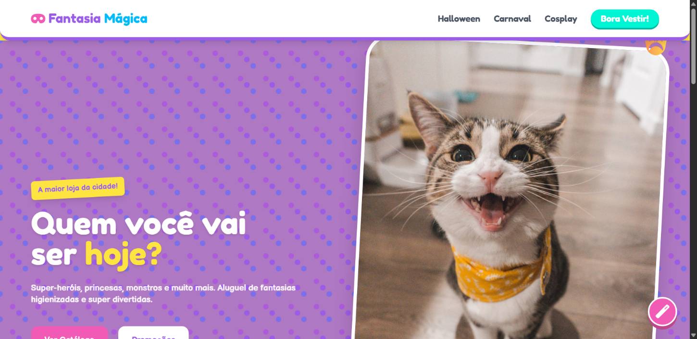This screenshot has width=697, height=339.
Task: Click the 'Quem você vai' headline text
Action: [x=138, y=224]
